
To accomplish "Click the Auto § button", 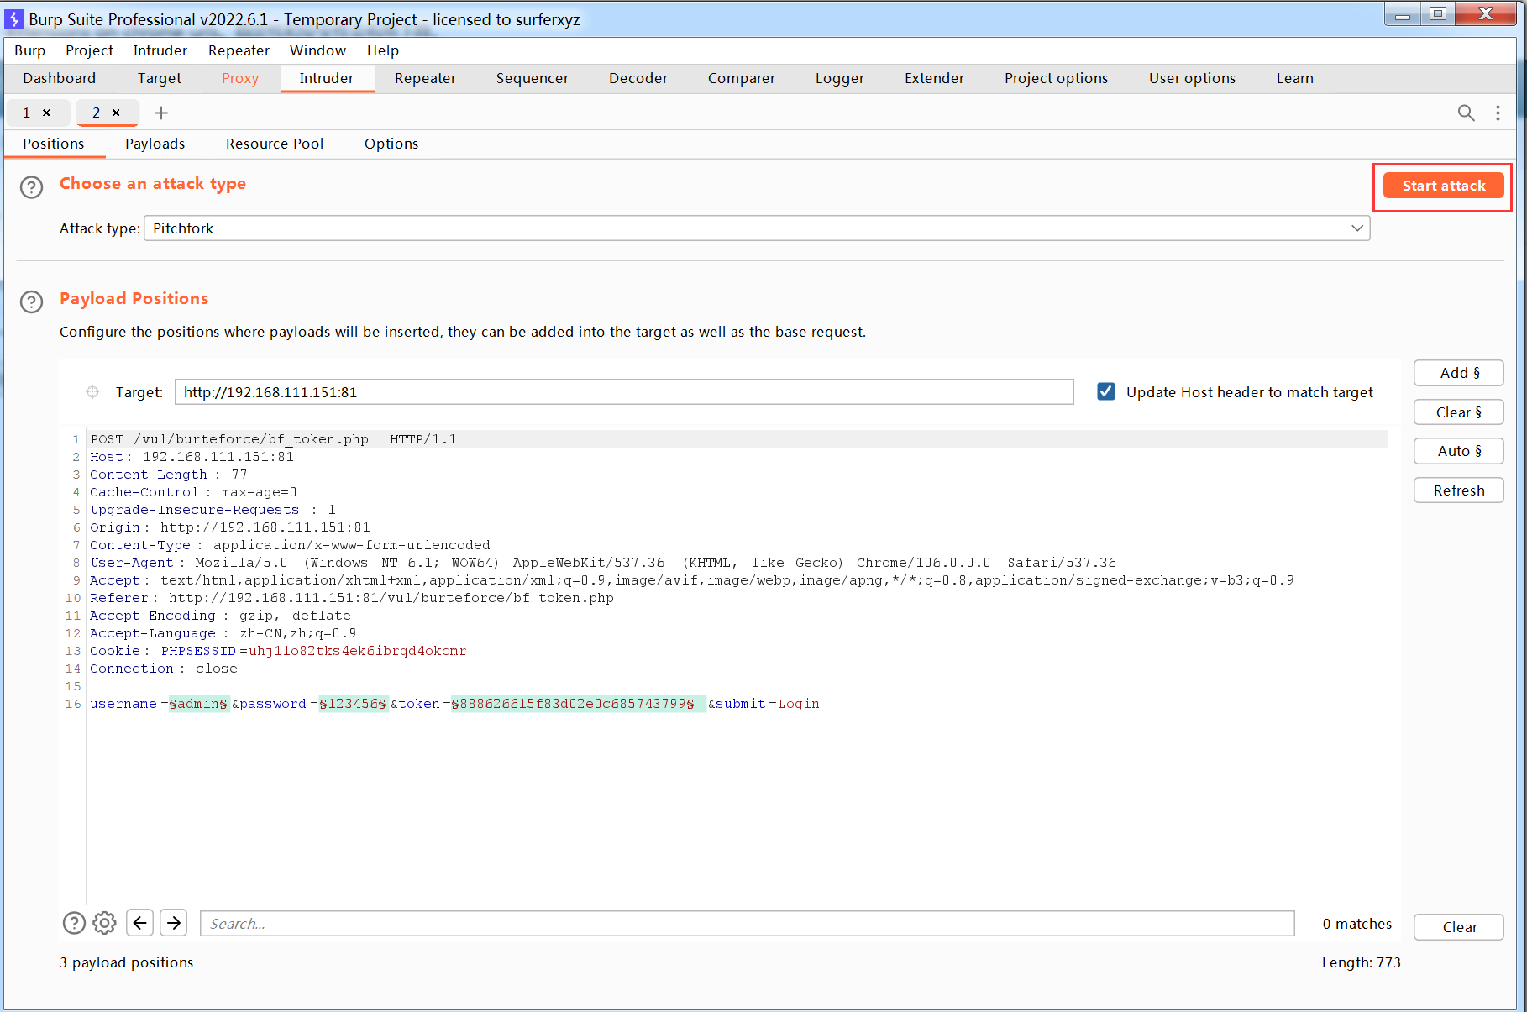I will (x=1458, y=451).
